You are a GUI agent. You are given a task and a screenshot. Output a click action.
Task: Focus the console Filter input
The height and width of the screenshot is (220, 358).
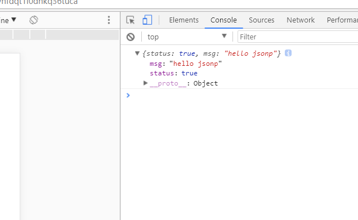tap(298, 37)
